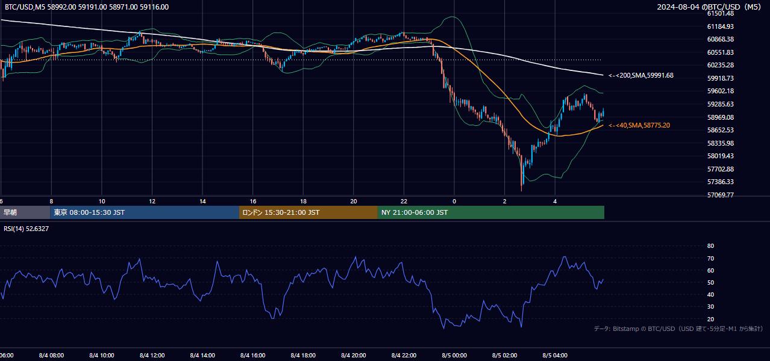Viewport: 770px width, 361px height.
Task: Click RSI scale value 80
Action: (710, 246)
